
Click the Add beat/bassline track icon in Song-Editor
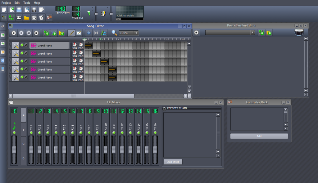(46, 33)
